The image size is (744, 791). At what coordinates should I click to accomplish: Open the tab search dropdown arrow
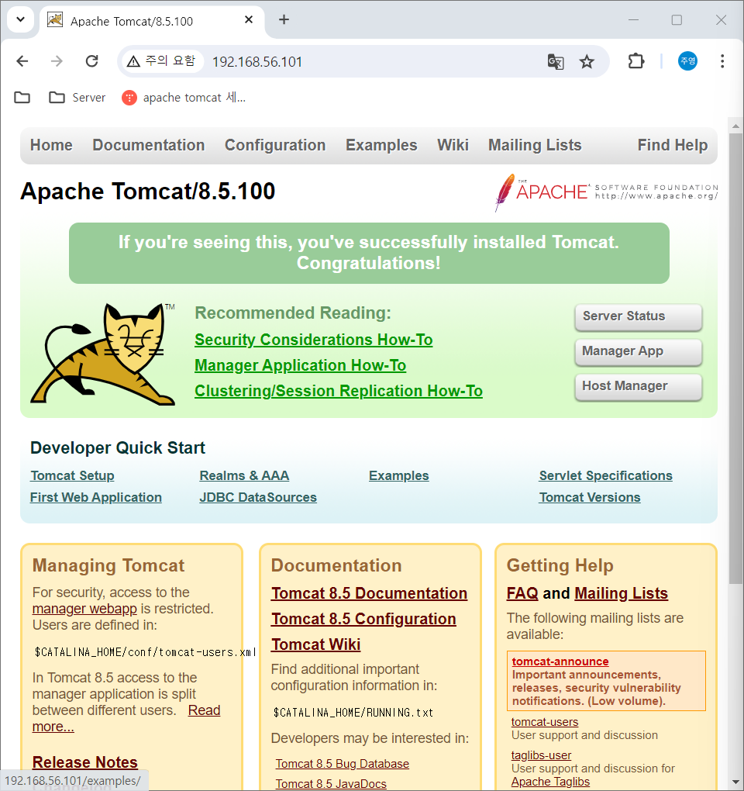coord(21,19)
